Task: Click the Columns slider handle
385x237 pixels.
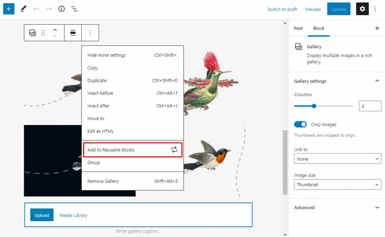Action: (x=314, y=106)
